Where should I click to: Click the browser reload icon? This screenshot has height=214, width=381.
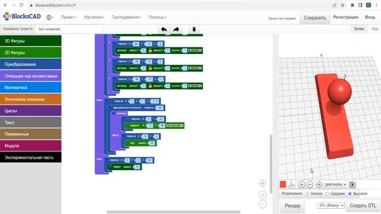tap(21, 5)
